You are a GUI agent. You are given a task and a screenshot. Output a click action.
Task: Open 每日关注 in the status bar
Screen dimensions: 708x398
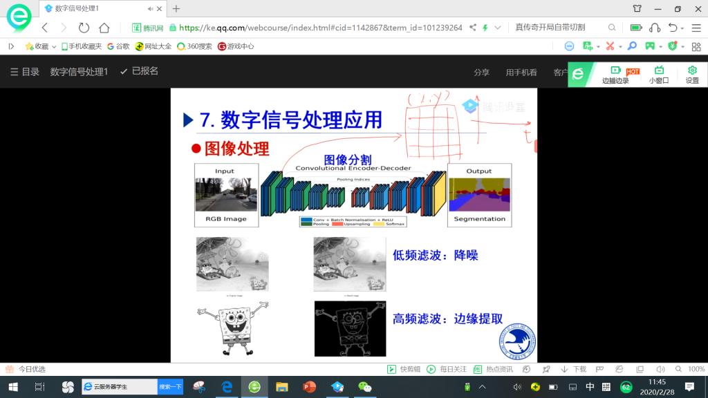[x=447, y=369]
